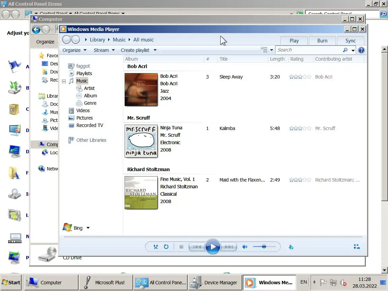Click the seek bar above playback controls

(213, 237)
